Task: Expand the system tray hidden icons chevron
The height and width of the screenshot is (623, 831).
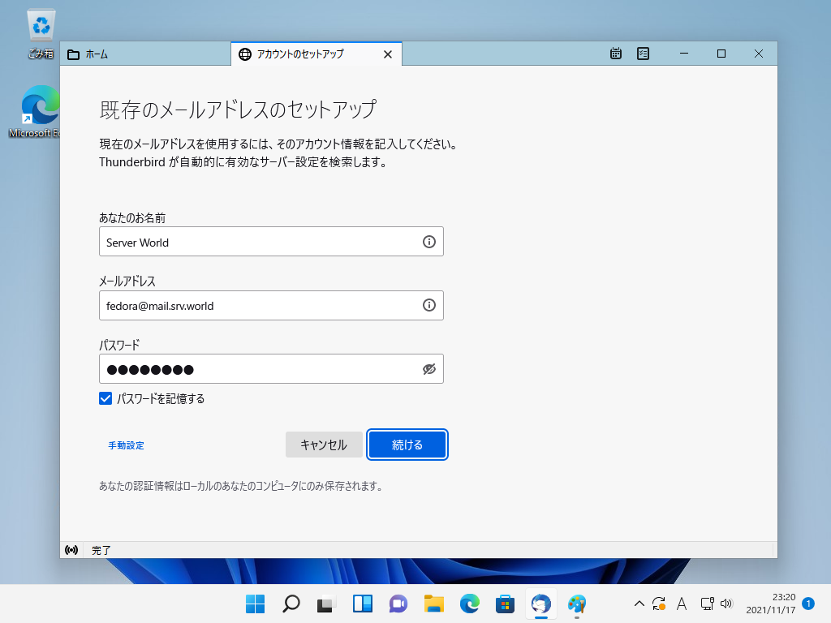Action: point(639,604)
